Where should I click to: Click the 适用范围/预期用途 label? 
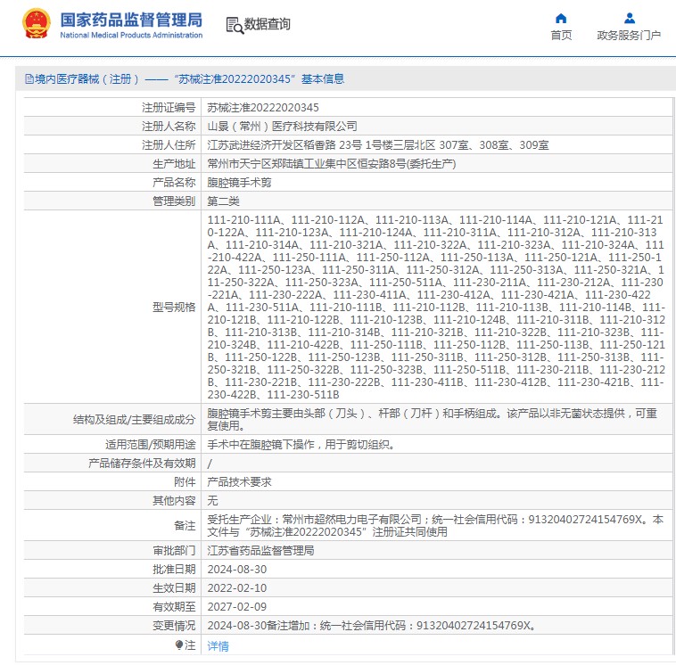pos(150,444)
